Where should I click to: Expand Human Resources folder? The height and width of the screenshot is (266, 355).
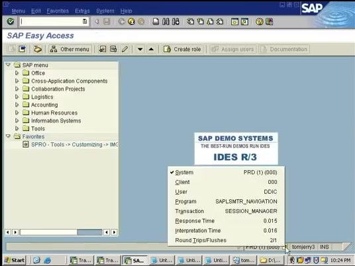point(17,112)
